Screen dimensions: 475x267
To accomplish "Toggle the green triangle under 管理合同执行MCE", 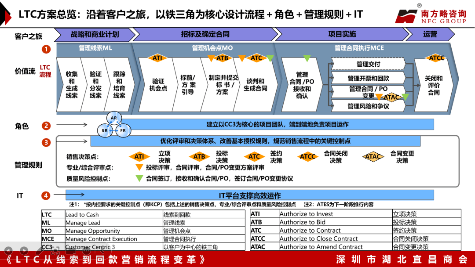I will [x=307, y=58].
